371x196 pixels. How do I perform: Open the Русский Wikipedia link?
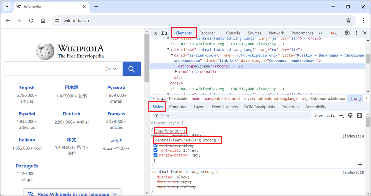point(116,88)
